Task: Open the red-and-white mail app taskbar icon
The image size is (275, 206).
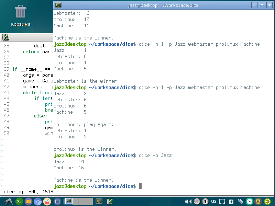Action: click(47, 202)
